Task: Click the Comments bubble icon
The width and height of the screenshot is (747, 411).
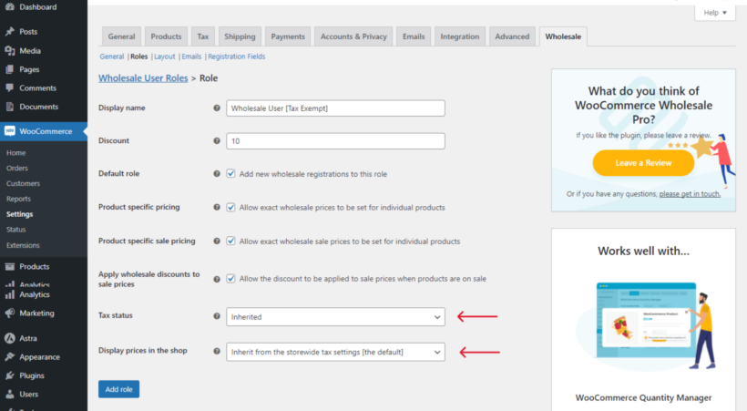Action: pos(9,87)
